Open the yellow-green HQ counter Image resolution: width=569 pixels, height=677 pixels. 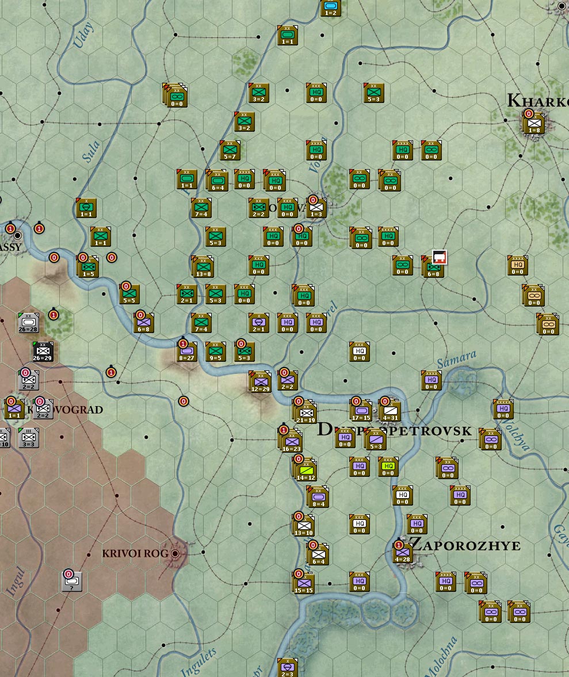tap(388, 466)
